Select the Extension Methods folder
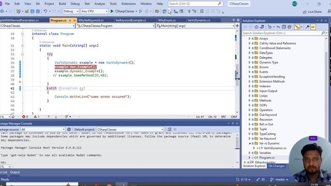Screen dimensions: 331x186 (272, 82)
